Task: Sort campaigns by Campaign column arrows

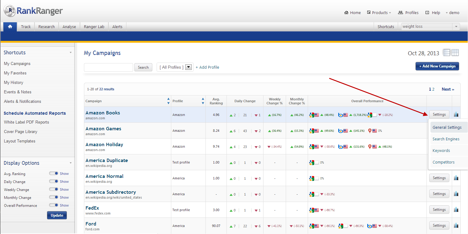Action: click(x=169, y=101)
